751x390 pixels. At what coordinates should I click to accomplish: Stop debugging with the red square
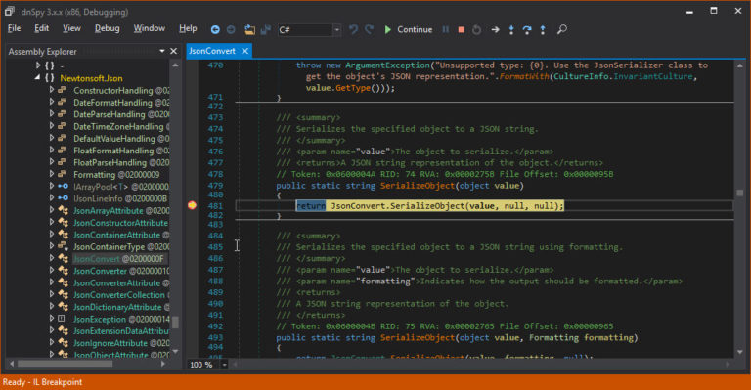(x=462, y=29)
